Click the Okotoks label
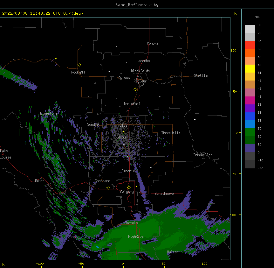274x268 pixels. (131, 223)
